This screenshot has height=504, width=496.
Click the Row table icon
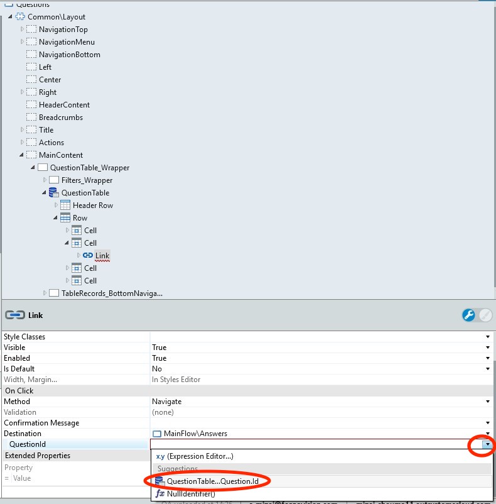65,217
